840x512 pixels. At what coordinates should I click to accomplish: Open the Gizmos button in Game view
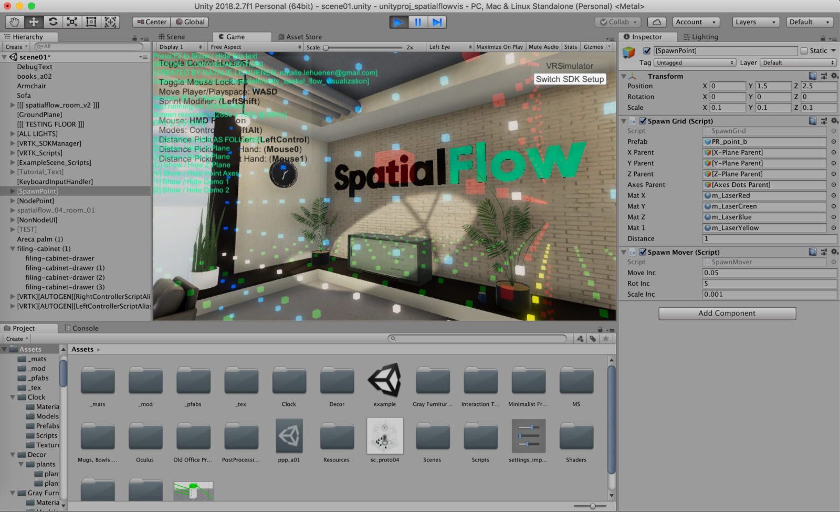click(593, 47)
